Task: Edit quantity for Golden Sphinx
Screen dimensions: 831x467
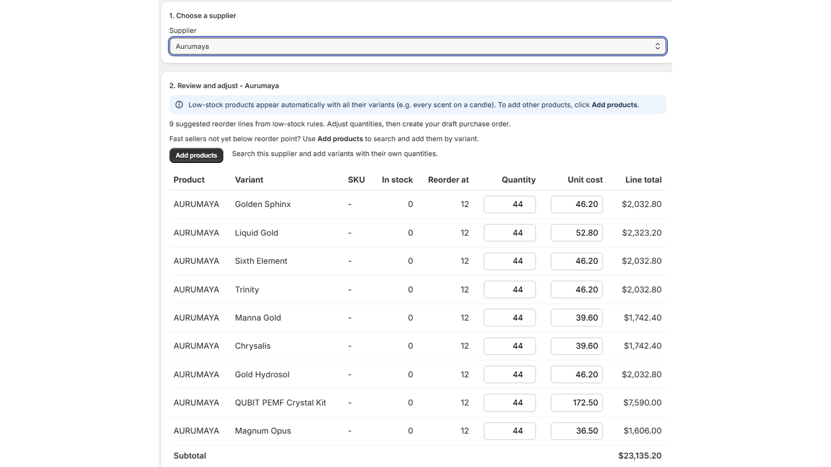Action: click(510, 204)
